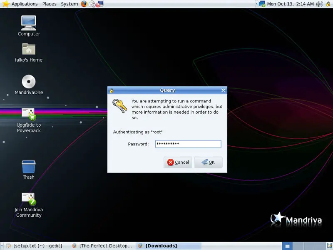Switch to The Perfect Desktop taskbar window
333x250 pixels.
pos(102,246)
